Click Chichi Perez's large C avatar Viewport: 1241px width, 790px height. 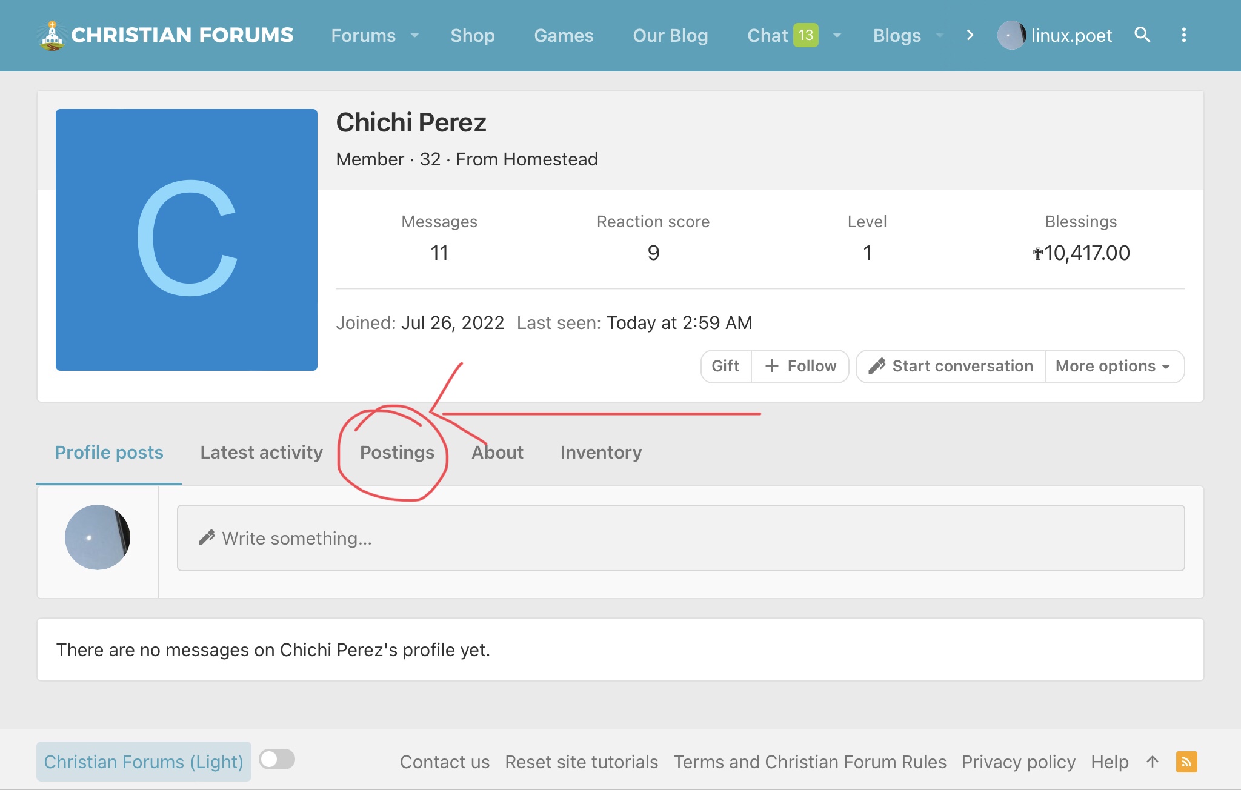click(187, 239)
